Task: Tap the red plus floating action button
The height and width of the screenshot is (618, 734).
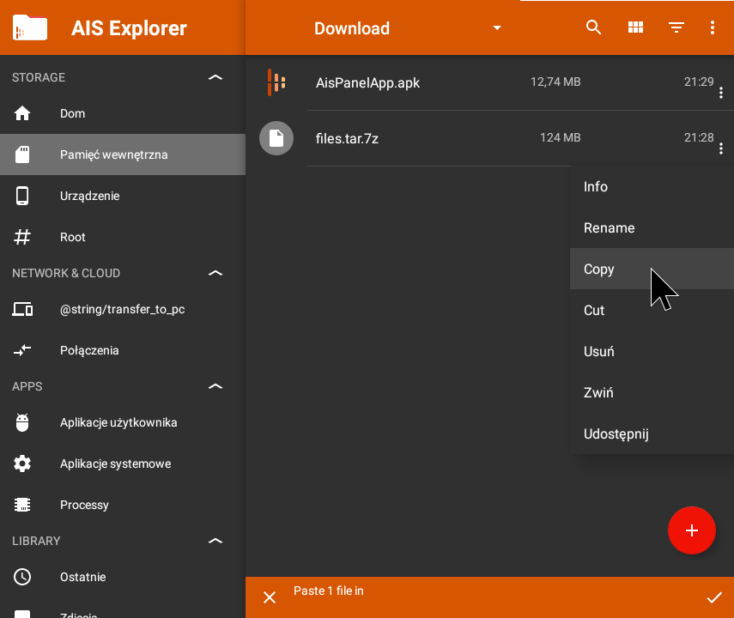Action: coord(692,530)
